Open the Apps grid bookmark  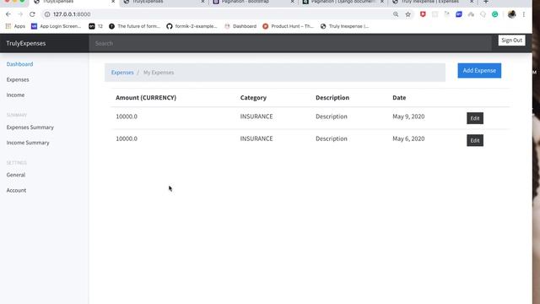pos(15,26)
